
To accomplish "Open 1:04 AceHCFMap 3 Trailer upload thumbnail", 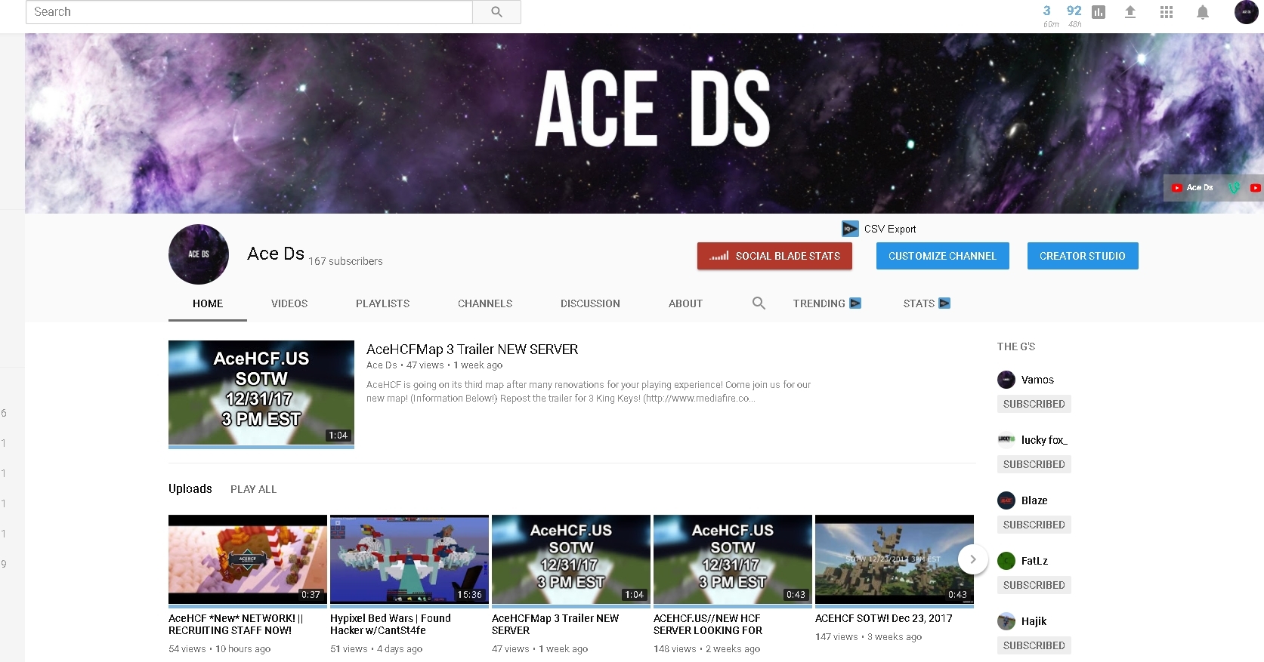I will [x=571, y=560].
